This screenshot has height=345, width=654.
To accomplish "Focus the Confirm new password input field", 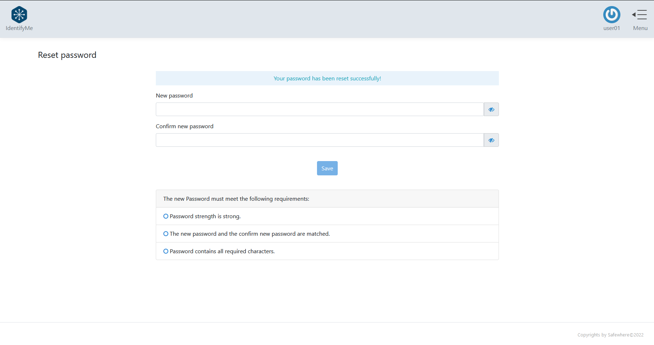I will (319, 140).
